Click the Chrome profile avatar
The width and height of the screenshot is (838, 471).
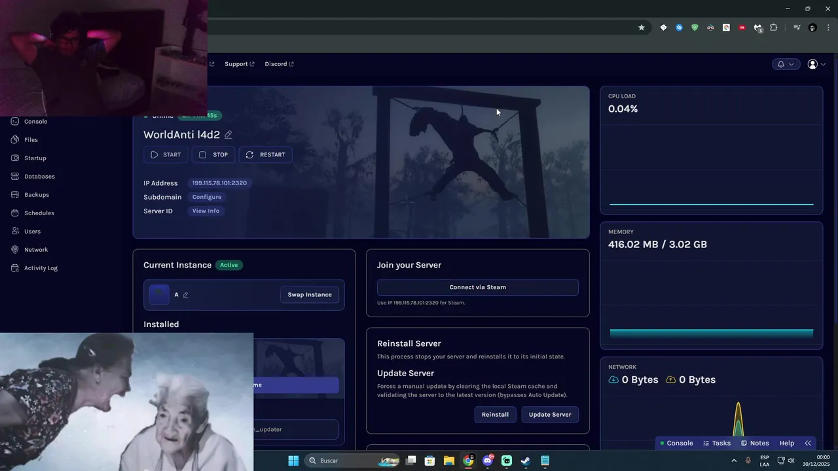pyautogui.click(x=812, y=27)
